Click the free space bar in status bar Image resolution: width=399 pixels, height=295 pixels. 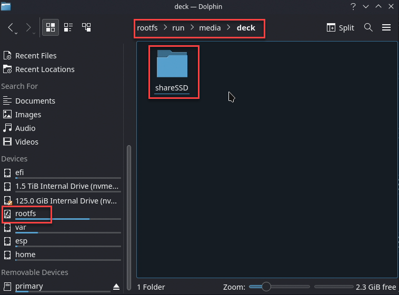[x=334, y=287]
